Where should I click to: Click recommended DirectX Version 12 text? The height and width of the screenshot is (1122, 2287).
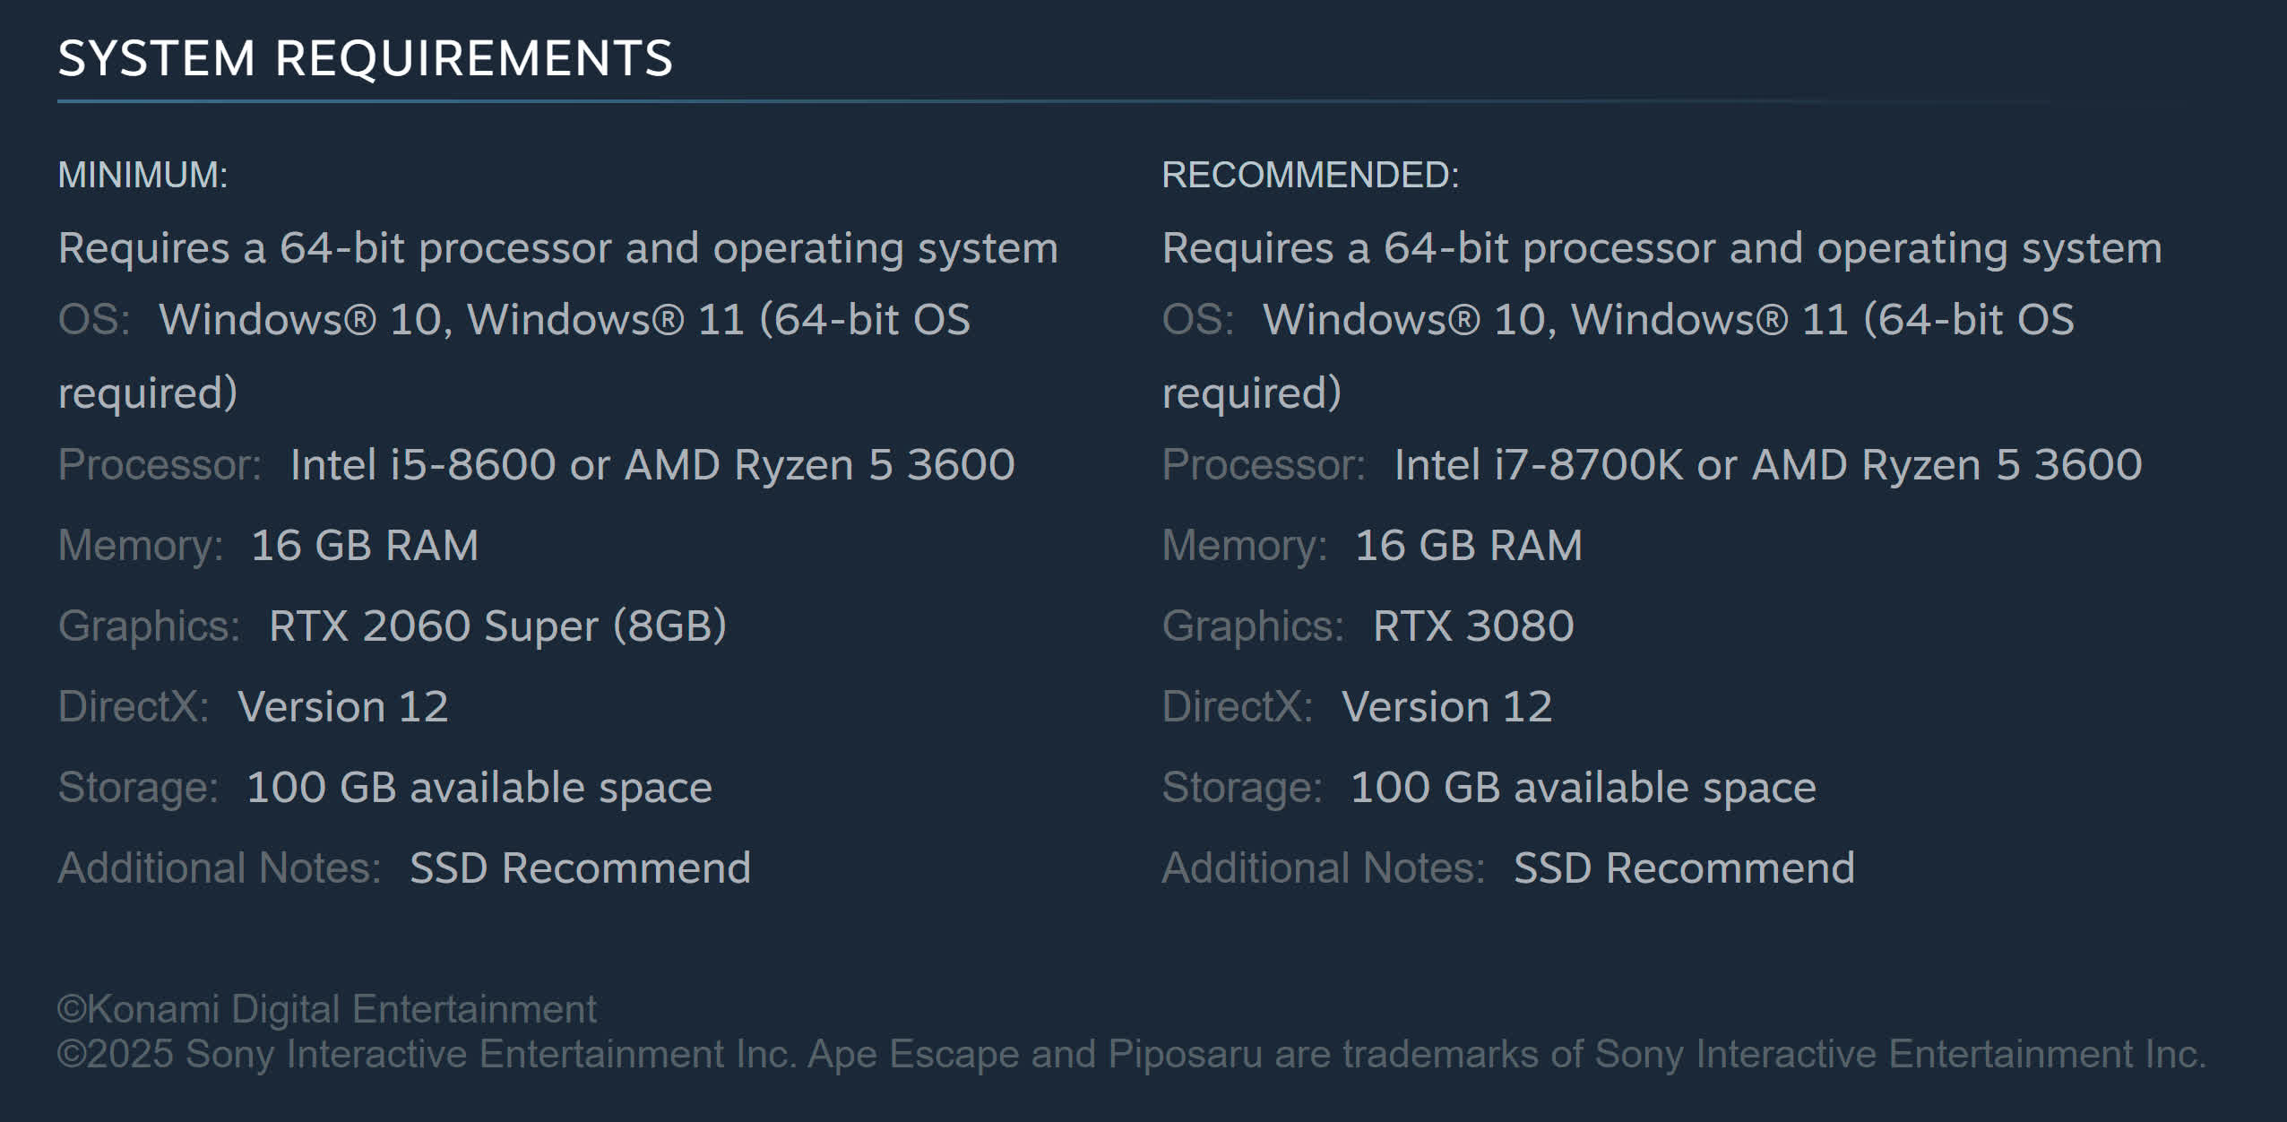click(x=1446, y=707)
